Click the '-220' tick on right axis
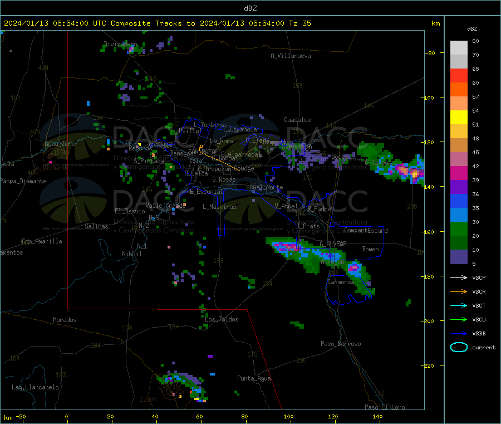Screen dimensions: 501x424 click(x=429, y=366)
